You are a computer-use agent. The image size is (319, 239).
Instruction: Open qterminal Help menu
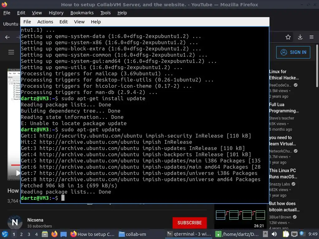96,22
